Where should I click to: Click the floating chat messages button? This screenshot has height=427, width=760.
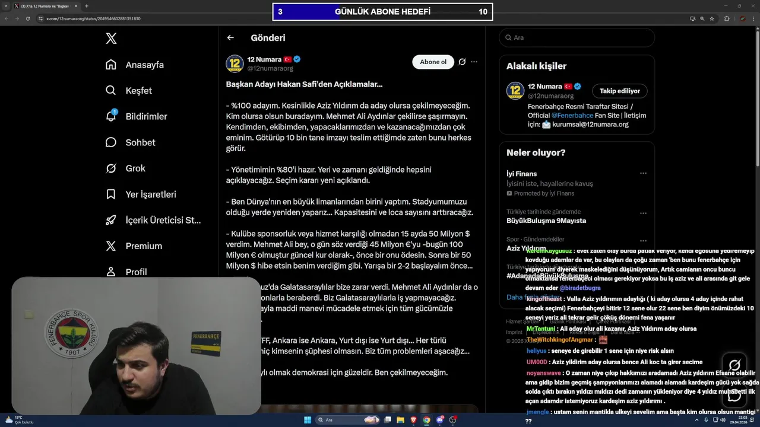(734, 395)
